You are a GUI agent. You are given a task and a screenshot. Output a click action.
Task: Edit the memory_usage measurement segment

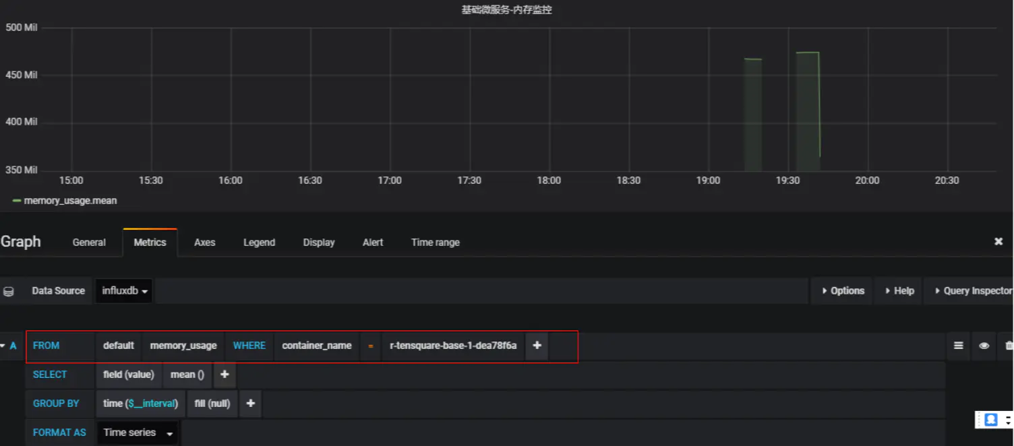pos(183,346)
